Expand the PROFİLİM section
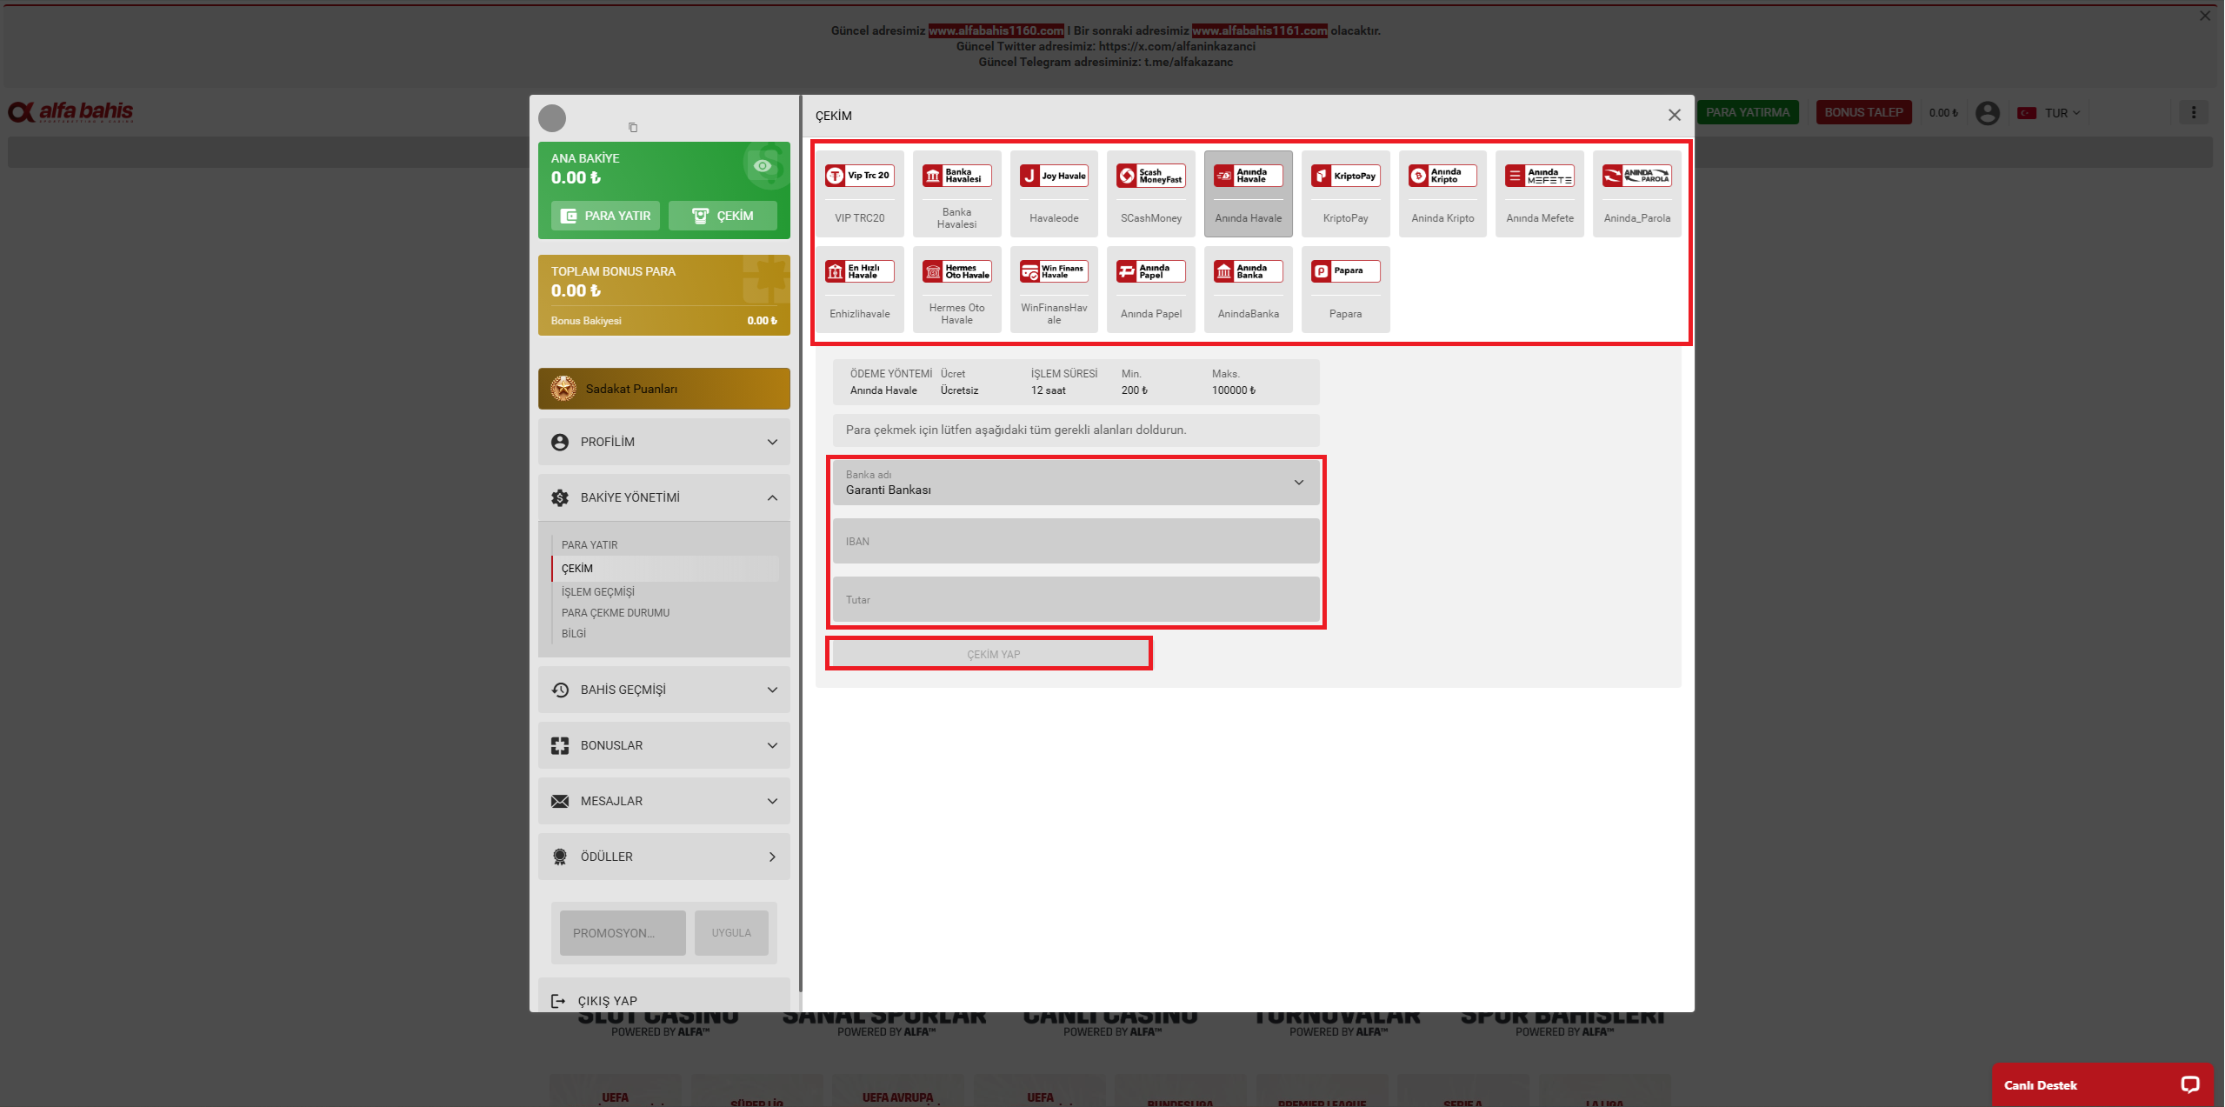 (x=664, y=442)
